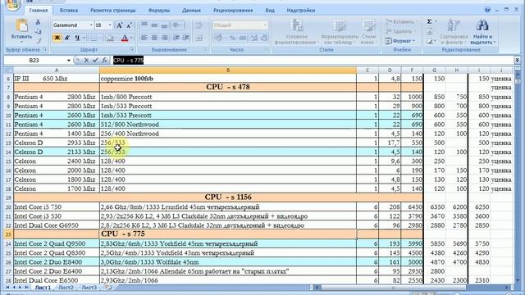Apply the red font color A swatch

tap(125, 38)
